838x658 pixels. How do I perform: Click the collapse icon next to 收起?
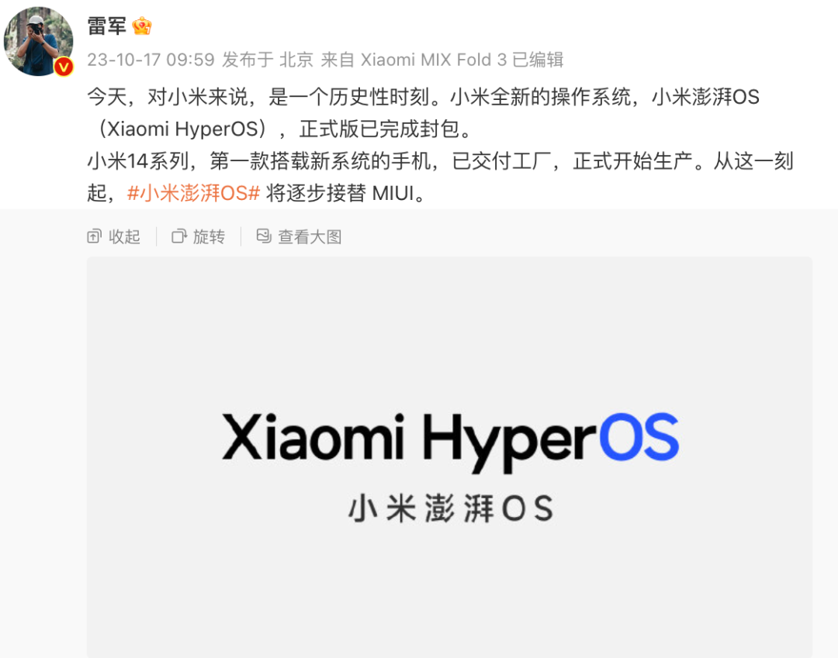(x=94, y=236)
